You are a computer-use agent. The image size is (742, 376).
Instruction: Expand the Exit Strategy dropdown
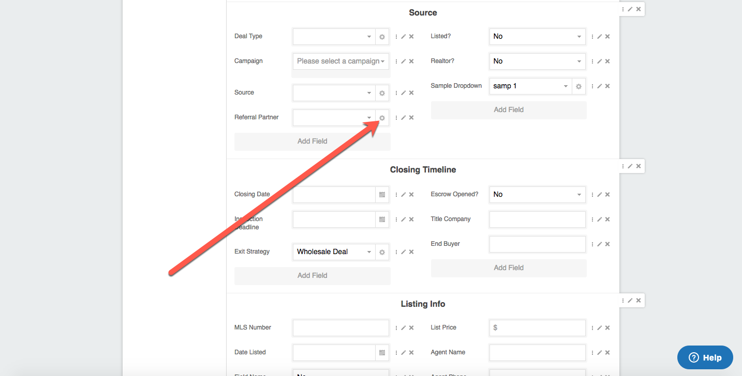(334, 252)
